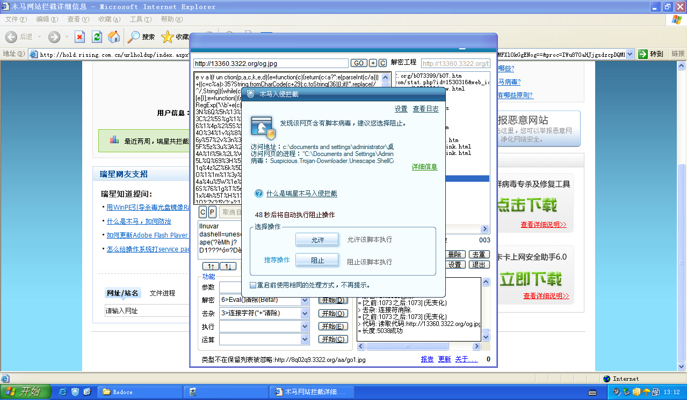
Task: Open 报告 link at bottom
Action: [x=427, y=359]
